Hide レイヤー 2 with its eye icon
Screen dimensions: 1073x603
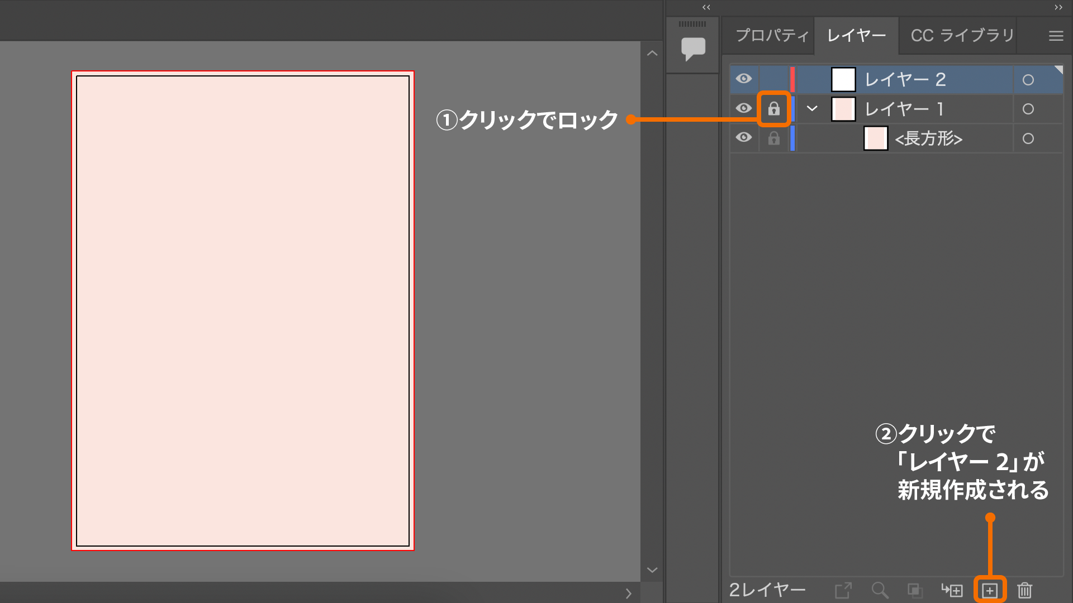point(743,79)
